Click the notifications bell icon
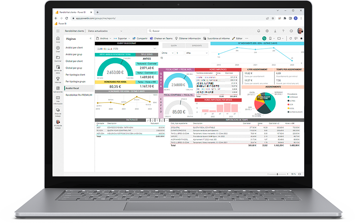The image size is (355, 224). [259, 31]
